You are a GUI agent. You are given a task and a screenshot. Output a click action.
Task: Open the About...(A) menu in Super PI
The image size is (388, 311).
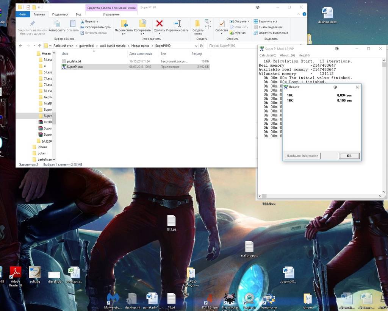(x=287, y=55)
